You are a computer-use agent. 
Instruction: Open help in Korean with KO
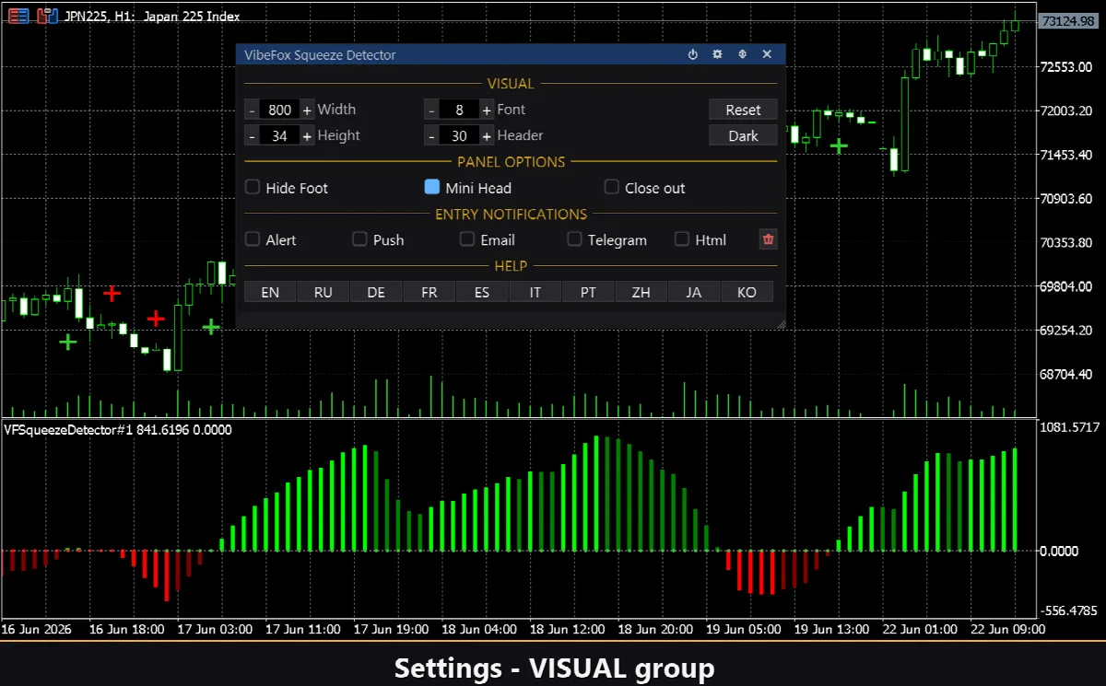click(x=747, y=292)
